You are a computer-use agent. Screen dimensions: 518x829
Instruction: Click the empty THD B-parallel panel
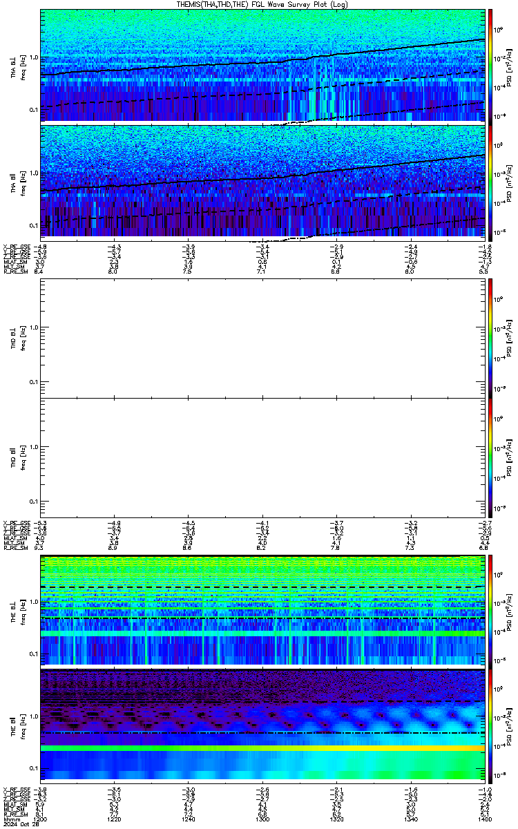click(262, 458)
